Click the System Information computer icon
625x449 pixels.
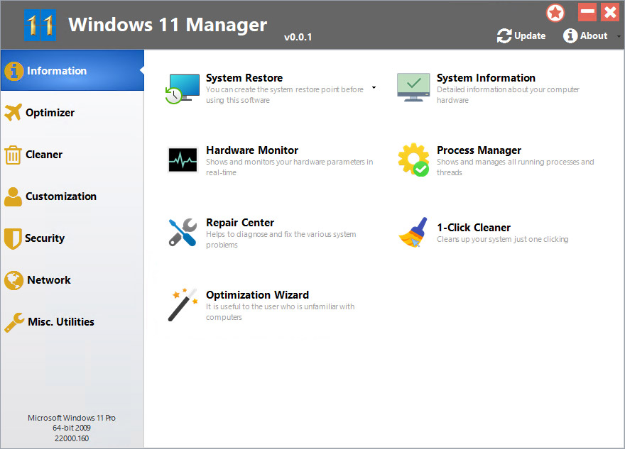pos(413,87)
